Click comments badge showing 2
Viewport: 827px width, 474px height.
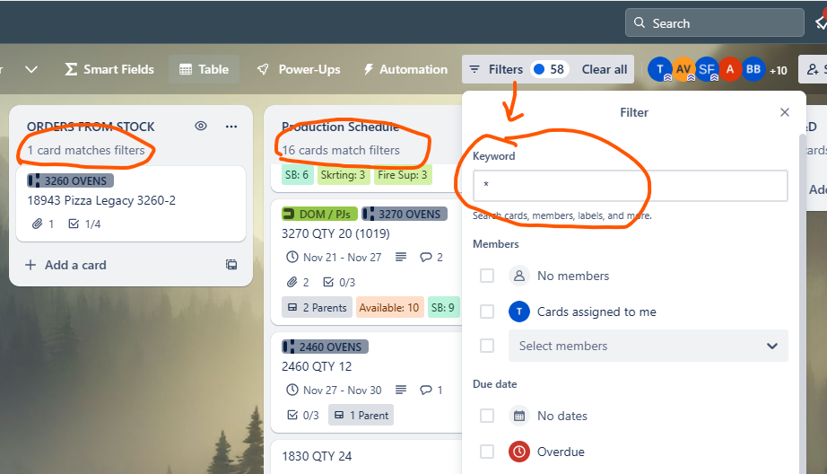click(431, 257)
